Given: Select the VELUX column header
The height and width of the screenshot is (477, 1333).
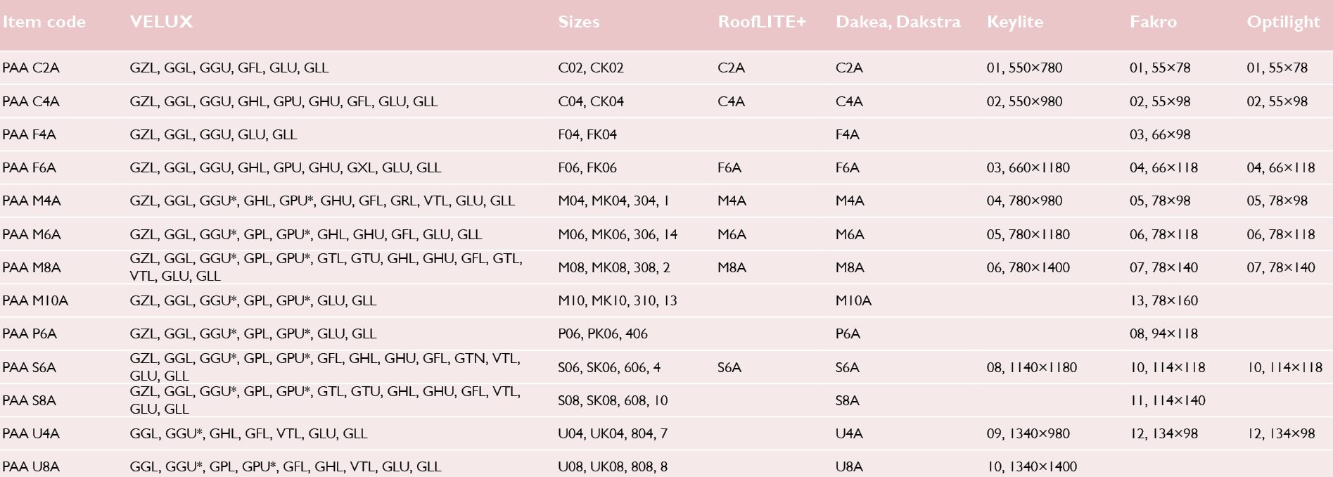Looking at the screenshot, I should pyautogui.click(x=161, y=22).
